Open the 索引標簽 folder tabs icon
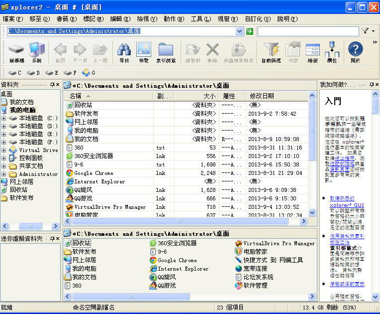The height and width of the screenshot is (314, 380). (x=166, y=52)
